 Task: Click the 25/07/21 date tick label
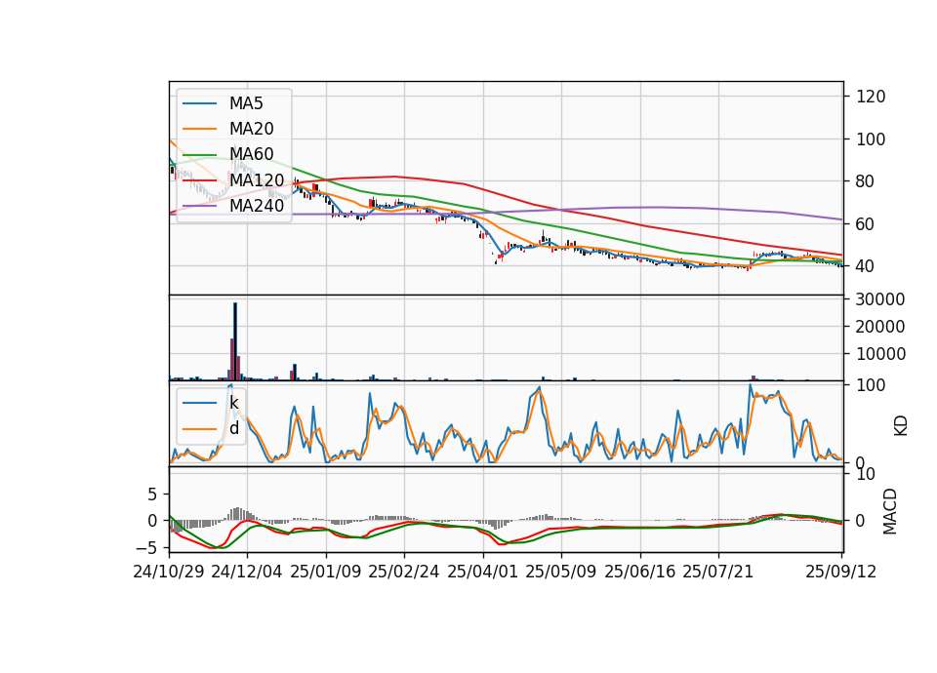(x=717, y=573)
